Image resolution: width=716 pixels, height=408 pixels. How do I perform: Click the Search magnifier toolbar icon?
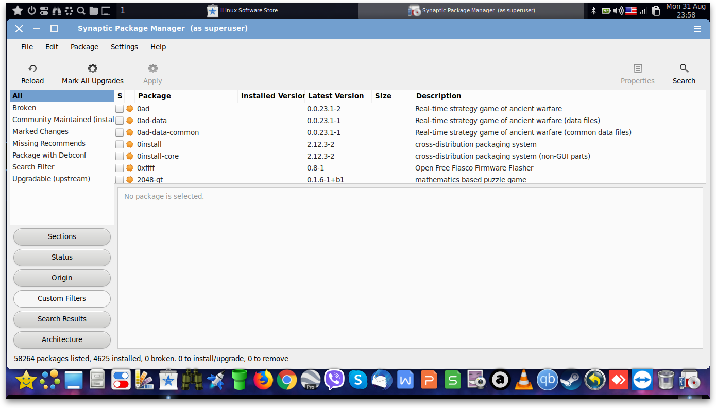coord(684,69)
